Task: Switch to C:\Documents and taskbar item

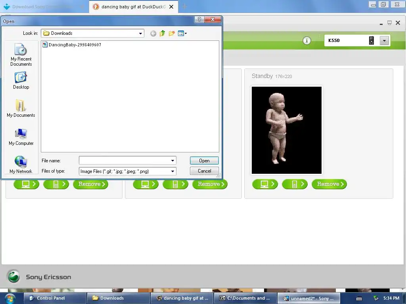Action: tap(245, 298)
